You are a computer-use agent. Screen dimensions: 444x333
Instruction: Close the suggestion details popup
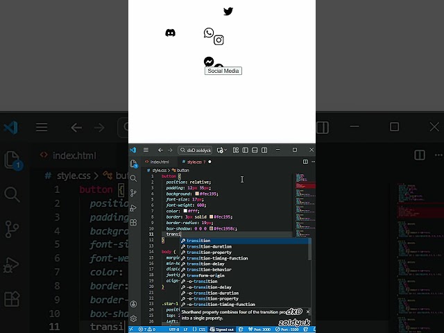click(308, 311)
